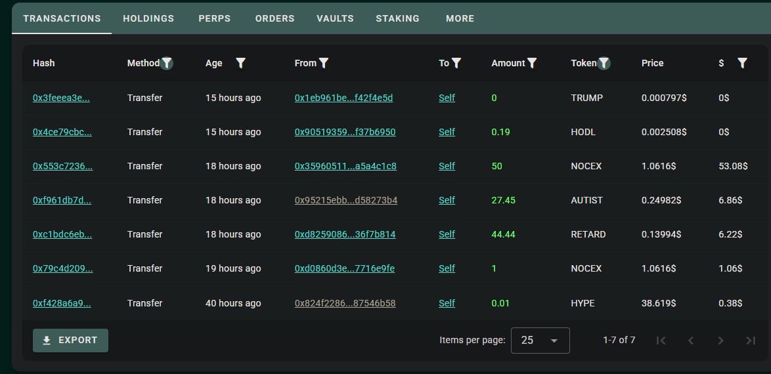
Task: Click Self link in AUTIST row
Action: (447, 200)
